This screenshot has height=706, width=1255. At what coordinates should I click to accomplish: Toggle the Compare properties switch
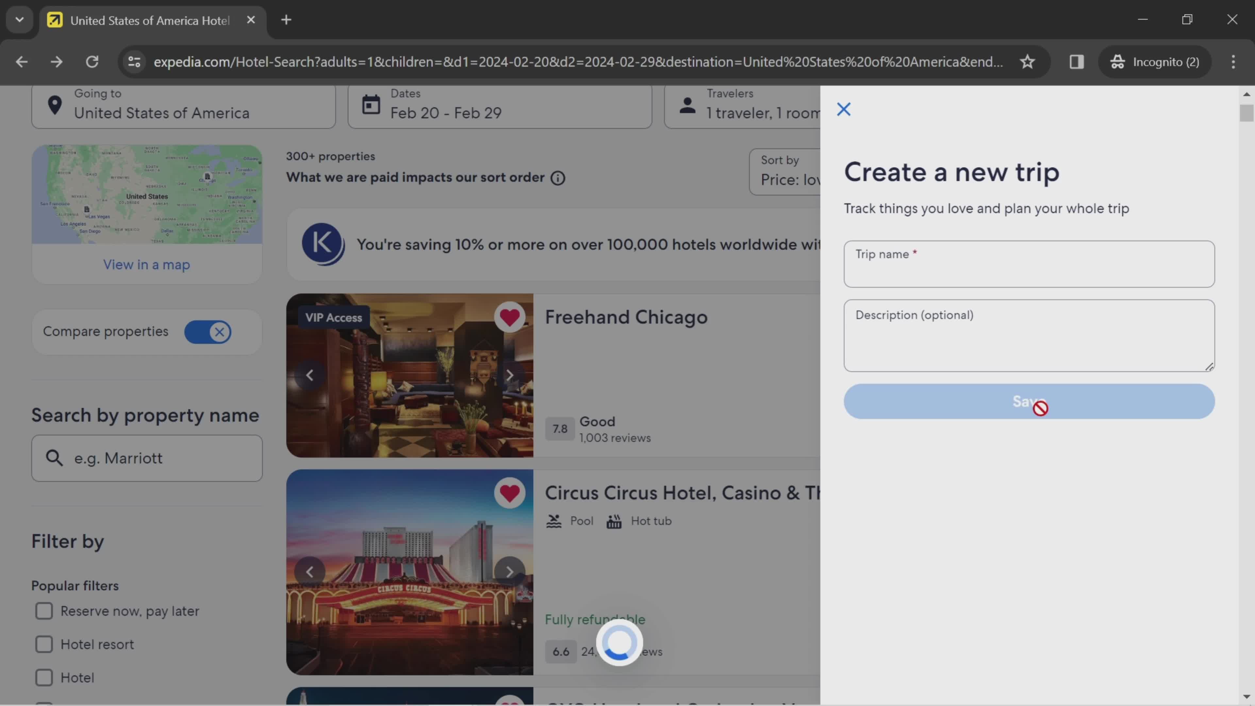208,332
